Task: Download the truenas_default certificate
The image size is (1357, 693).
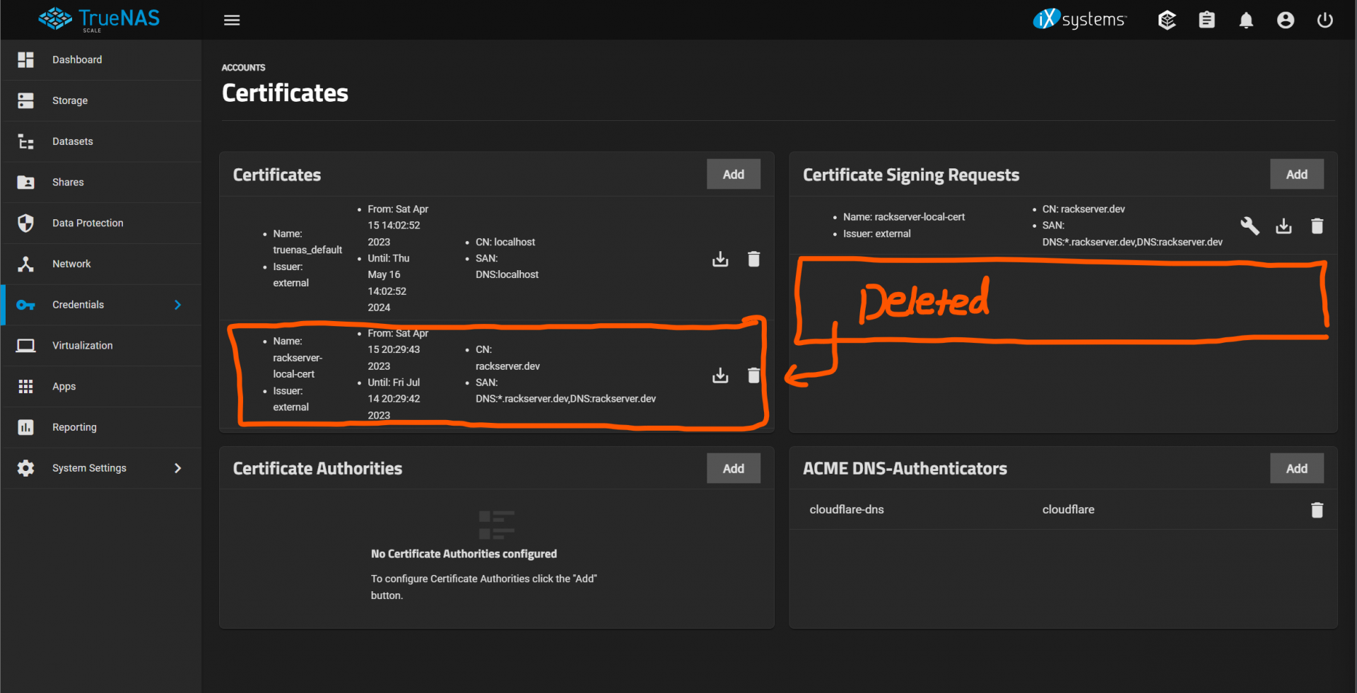Action: coord(720,259)
